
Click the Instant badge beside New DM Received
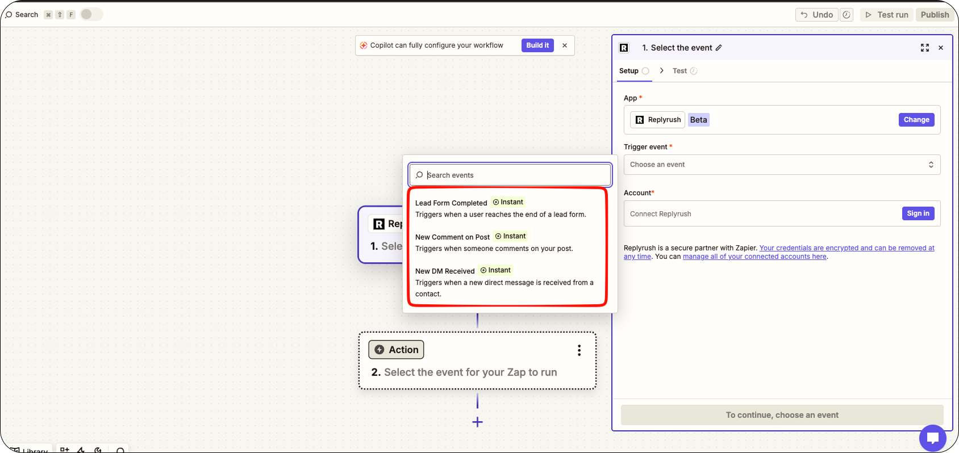[495, 270]
